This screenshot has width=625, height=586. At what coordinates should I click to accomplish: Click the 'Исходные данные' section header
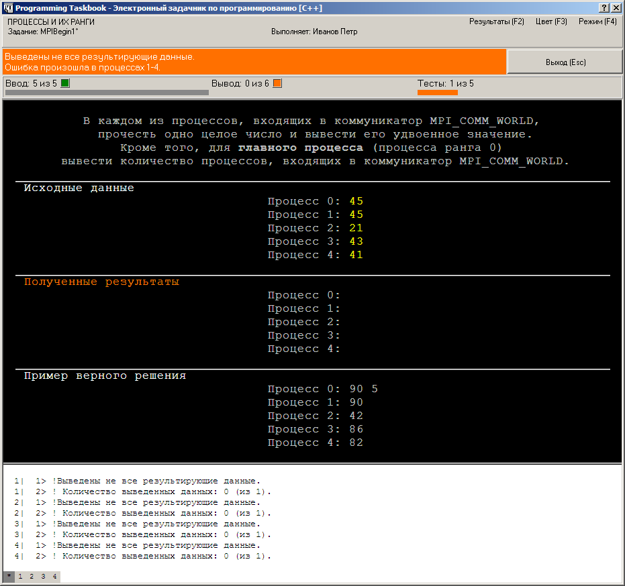[79, 188]
